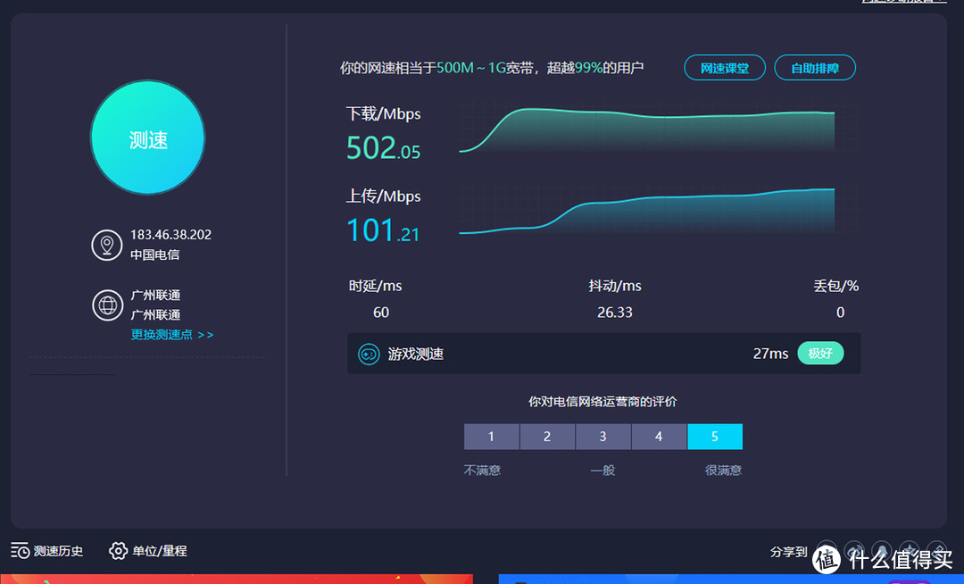Click the 单位/量程 settings gear icon
The width and height of the screenshot is (964, 584).
click(119, 551)
